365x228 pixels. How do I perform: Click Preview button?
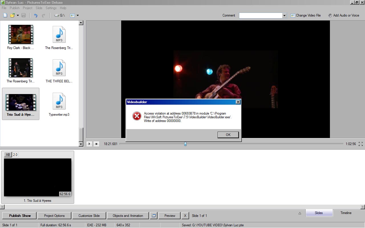[x=170, y=216]
